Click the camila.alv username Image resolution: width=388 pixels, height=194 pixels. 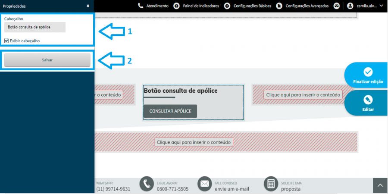click(x=366, y=6)
